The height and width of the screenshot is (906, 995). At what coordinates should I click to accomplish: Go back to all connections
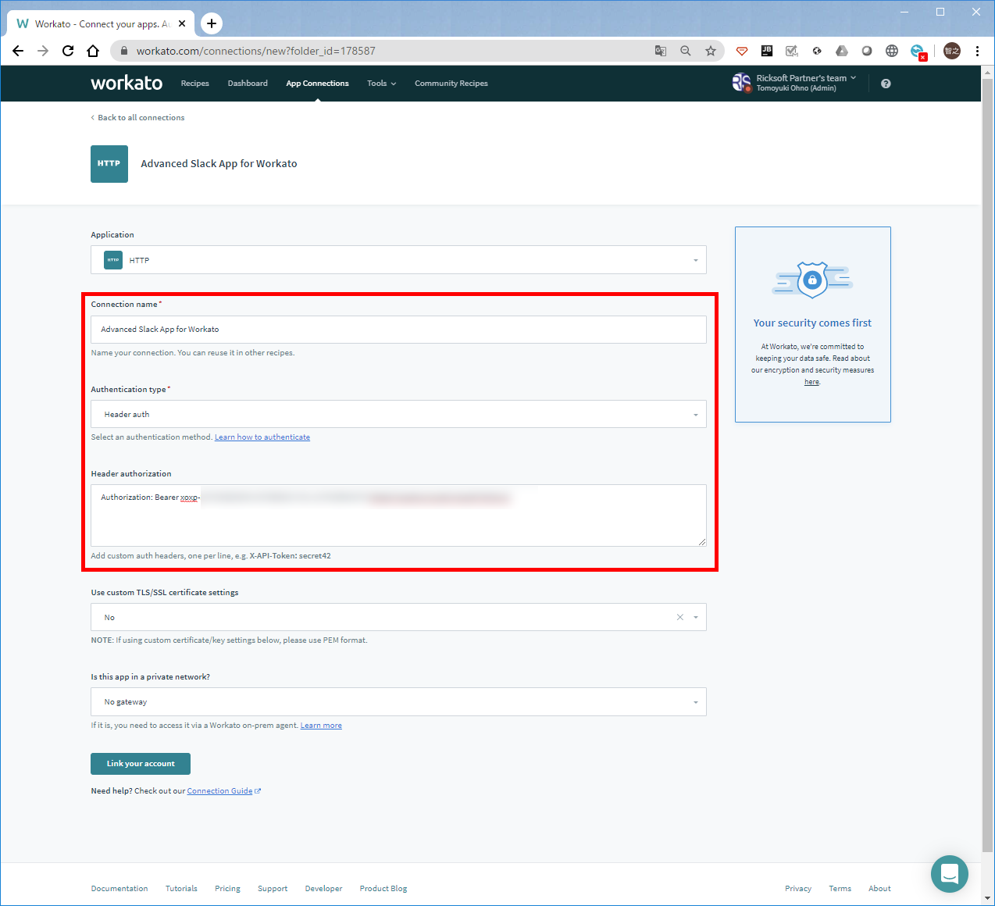[138, 118]
